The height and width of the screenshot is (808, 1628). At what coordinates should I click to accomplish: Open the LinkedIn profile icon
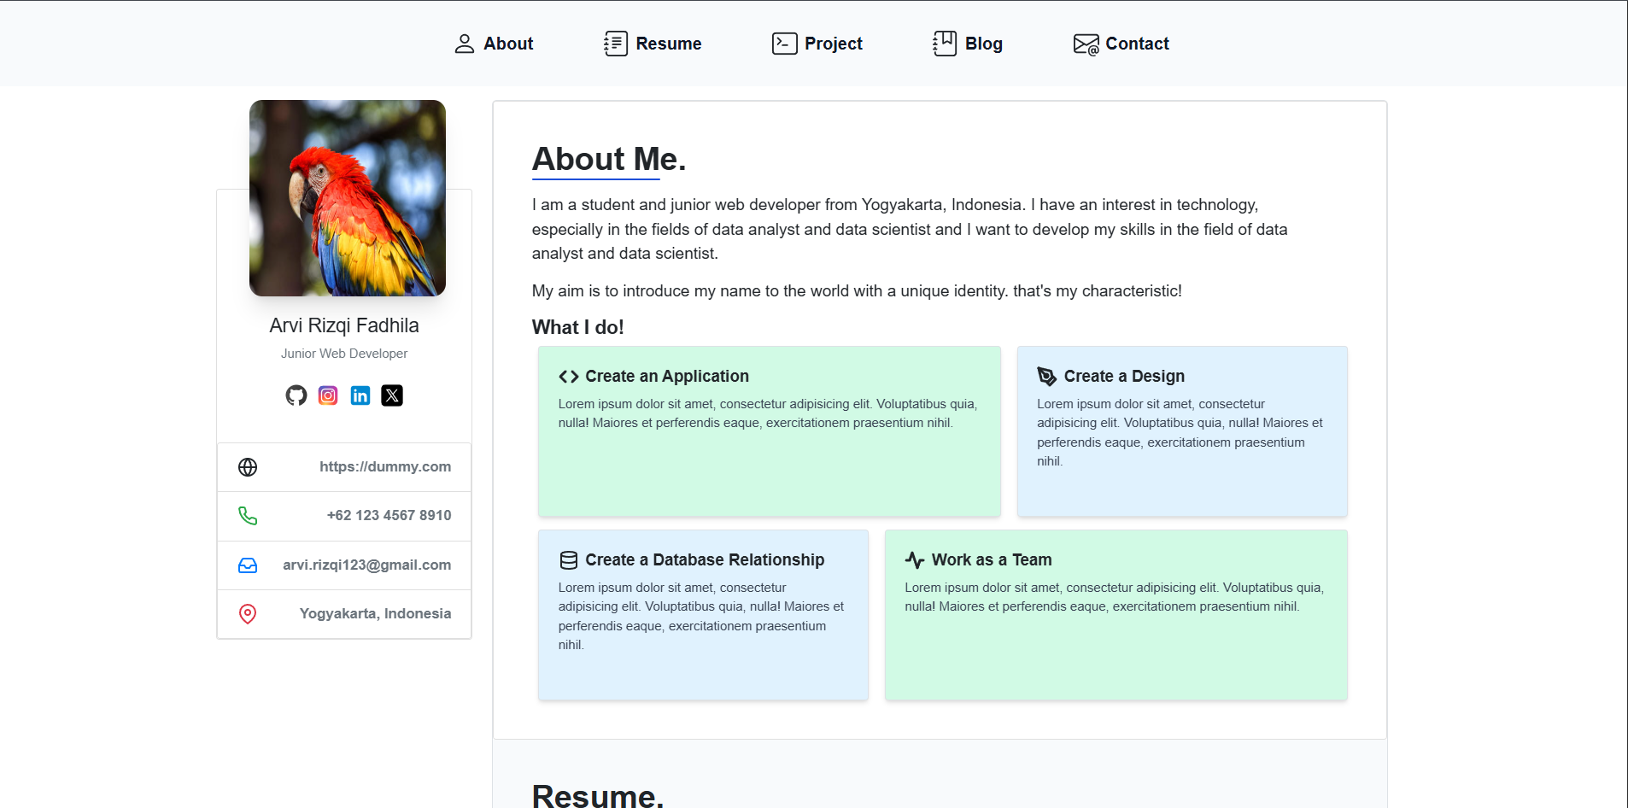pyautogui.click(x=360, y=395)
